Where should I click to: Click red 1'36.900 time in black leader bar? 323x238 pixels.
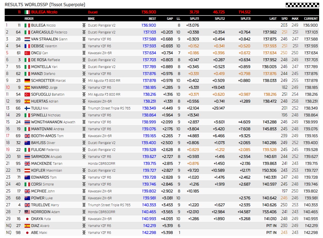[x=149, y=12]
